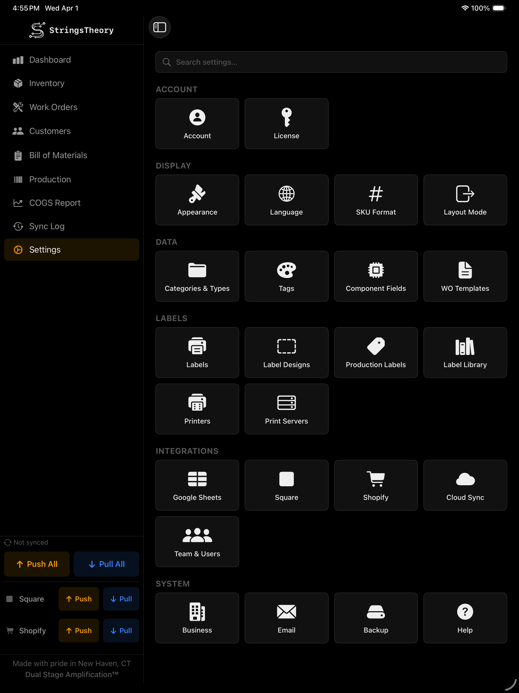Open the Backup system settings
This screenshot has width=519, height=693.
click(376, 618)
